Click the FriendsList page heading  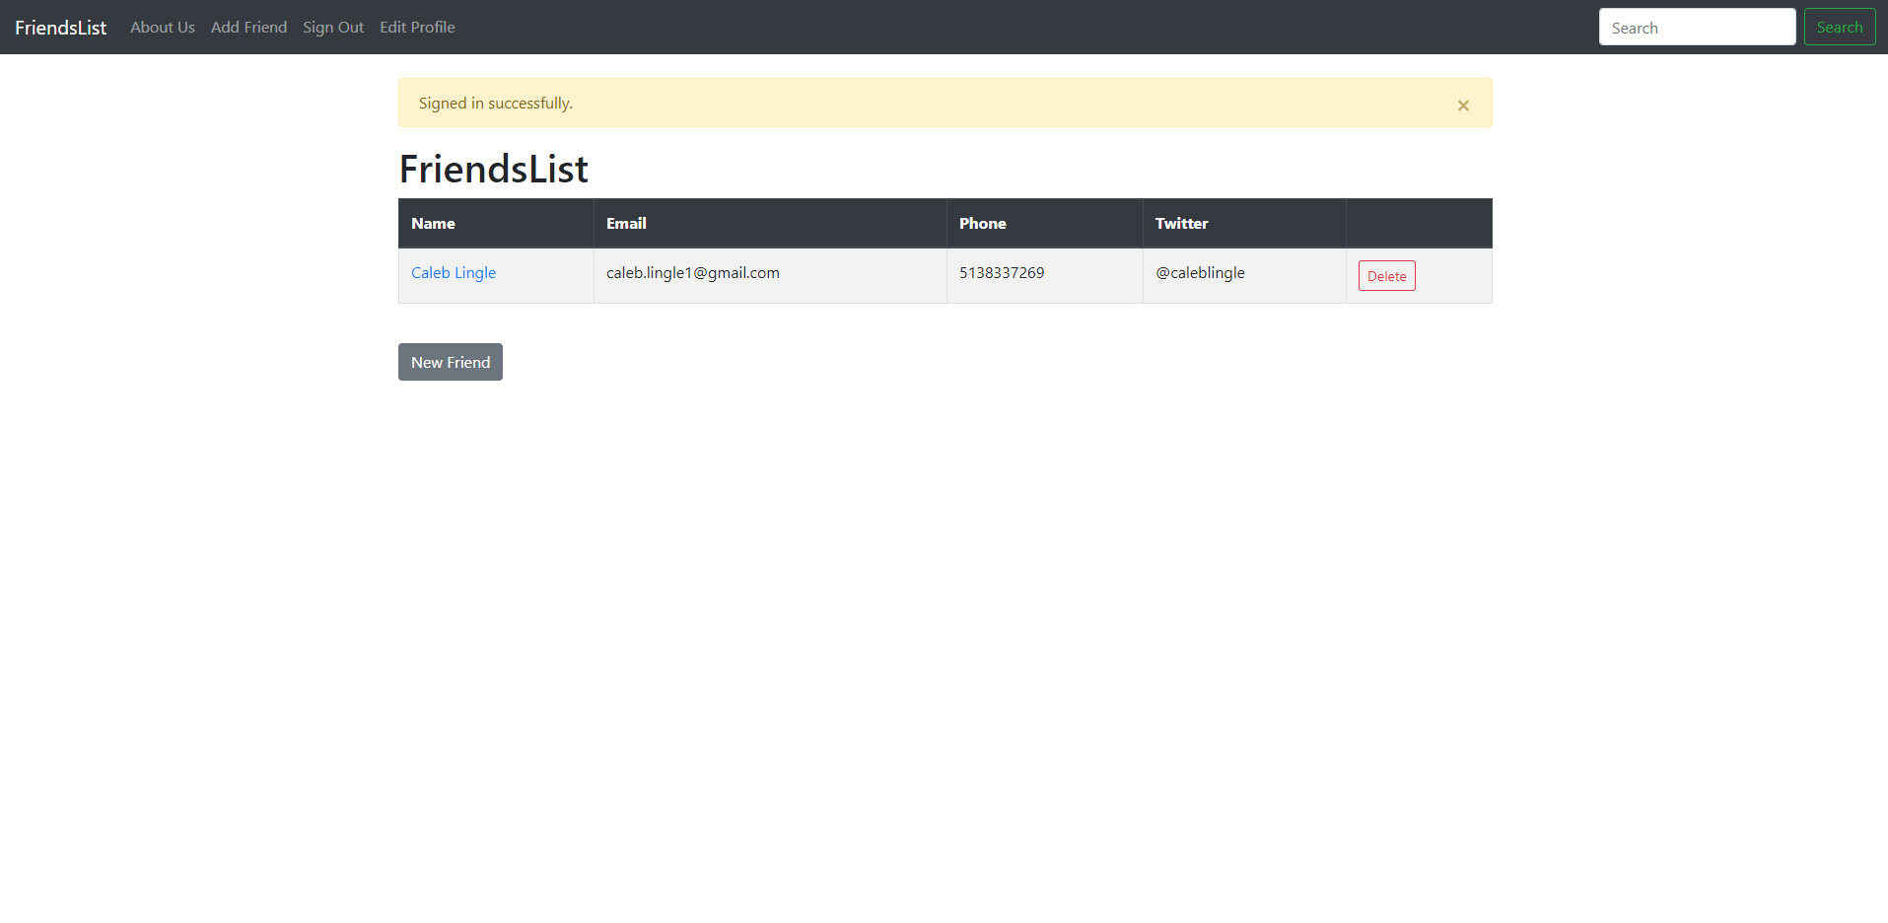pos(494,169)
